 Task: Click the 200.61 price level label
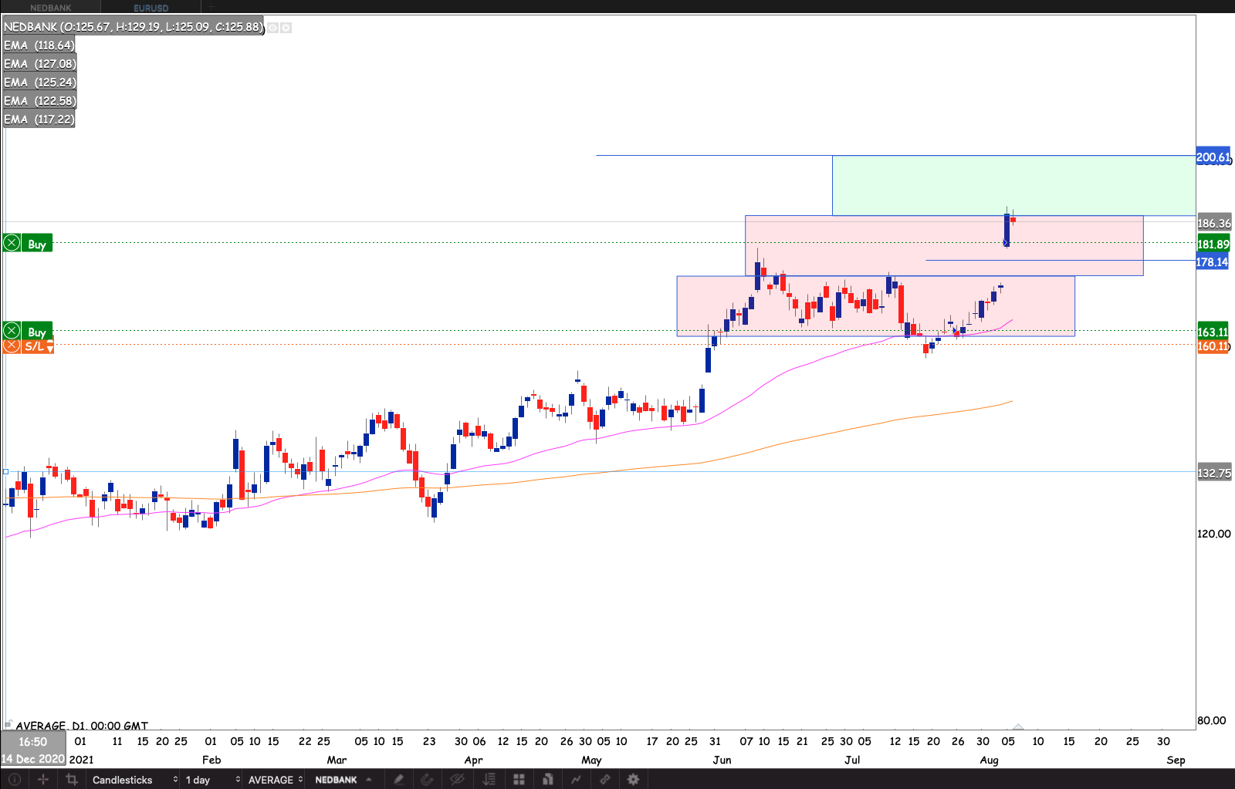pyautogui.click(x=1213, y=157)
